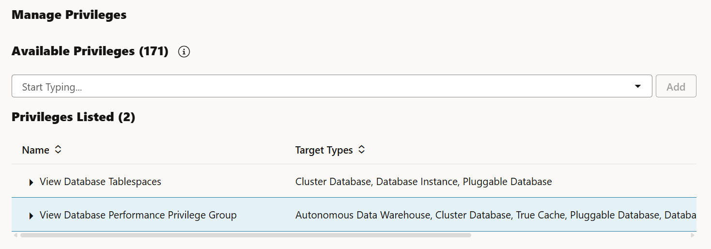Expand the View Database Tablespaces row
The image size is (711, 249).
[x=31, y=182]
